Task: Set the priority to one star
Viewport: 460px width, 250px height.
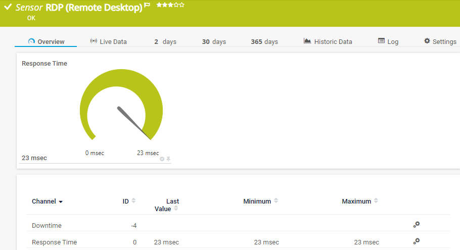Action: (159, 5)
